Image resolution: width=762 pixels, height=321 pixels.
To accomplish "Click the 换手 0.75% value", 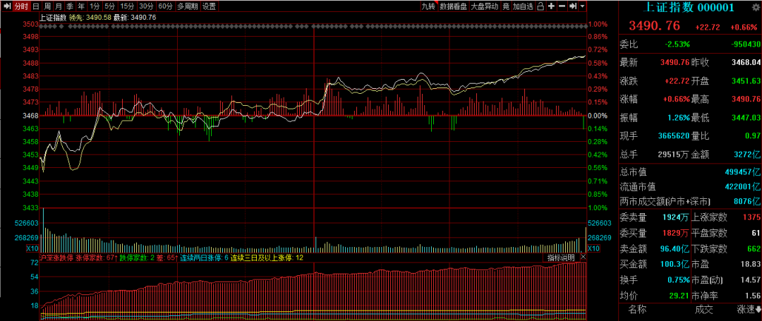I will pyautogui.click(x=679, y=280).
